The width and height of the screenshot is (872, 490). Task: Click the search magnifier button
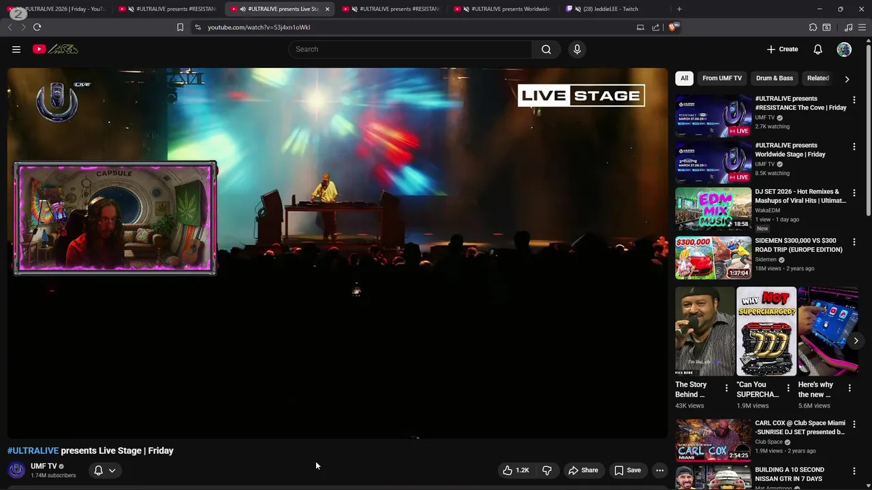point(546,49)
